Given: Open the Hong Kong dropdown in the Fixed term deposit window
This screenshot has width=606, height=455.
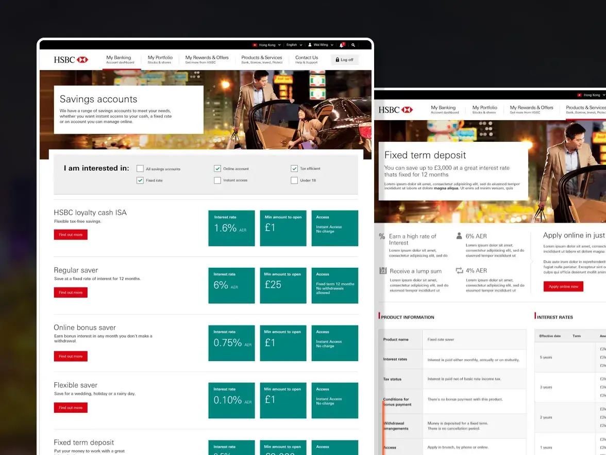Looking at the screenshot, I should point(592,95).
